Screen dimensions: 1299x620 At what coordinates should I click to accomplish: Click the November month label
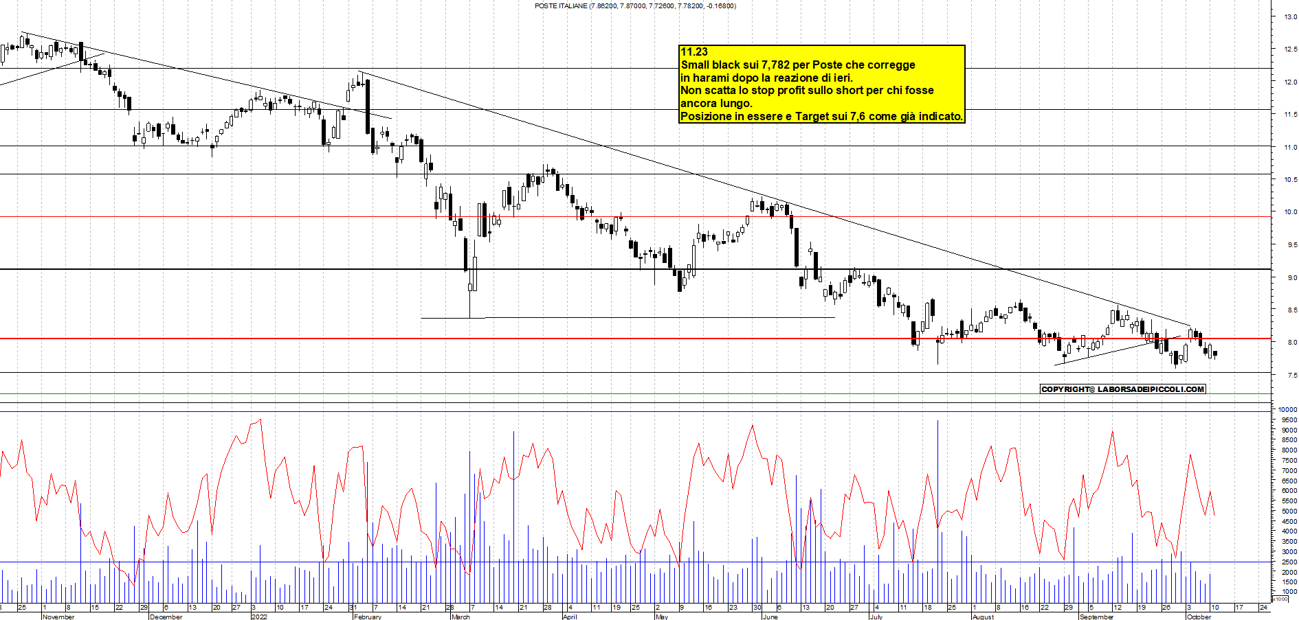(58, 617)
